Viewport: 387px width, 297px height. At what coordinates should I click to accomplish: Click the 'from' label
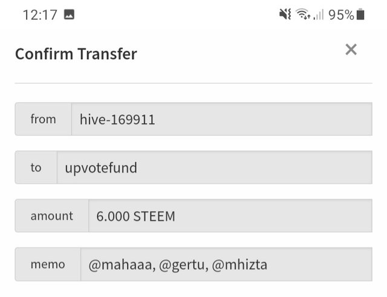[x=43, y=119]
